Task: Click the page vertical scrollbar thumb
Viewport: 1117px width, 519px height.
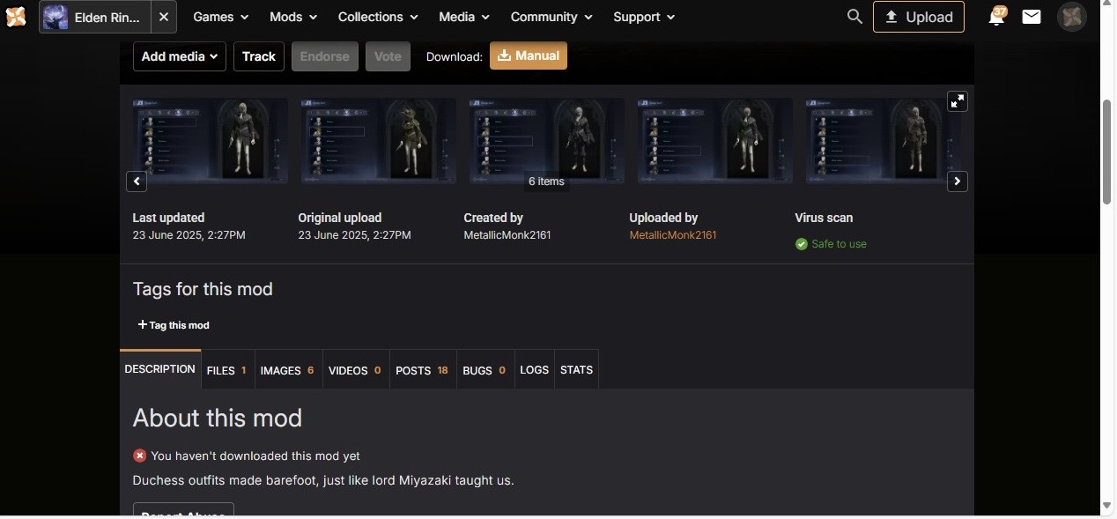Action: [1108, 152]
